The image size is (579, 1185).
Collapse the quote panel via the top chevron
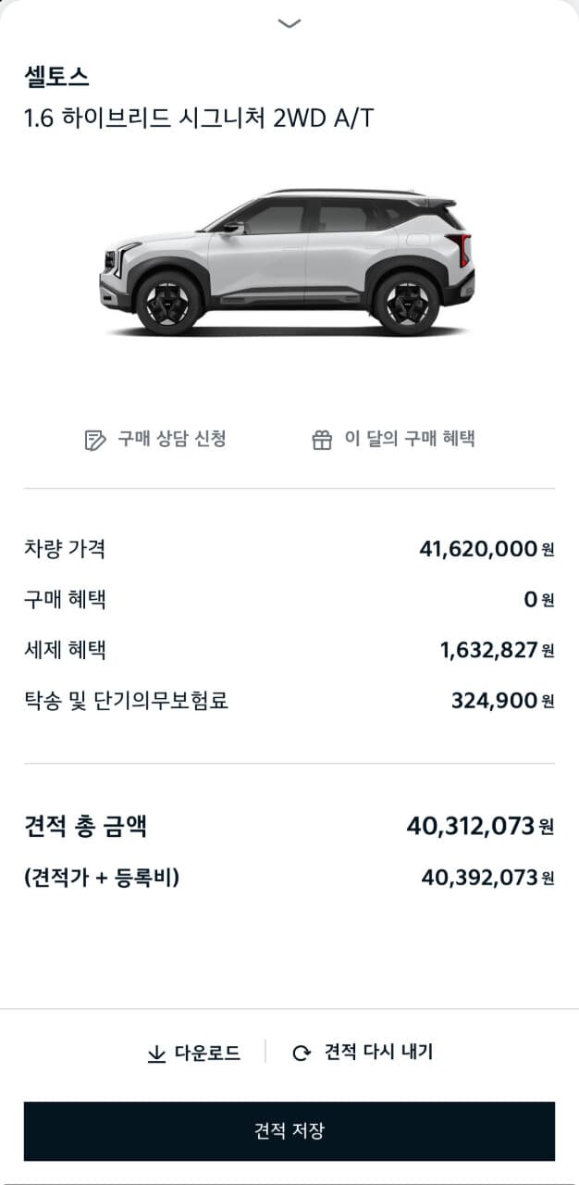point(289,21)
